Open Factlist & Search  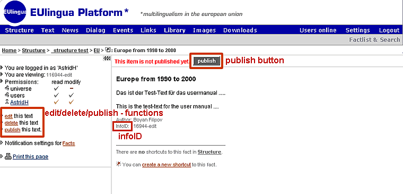coord(374,40)
